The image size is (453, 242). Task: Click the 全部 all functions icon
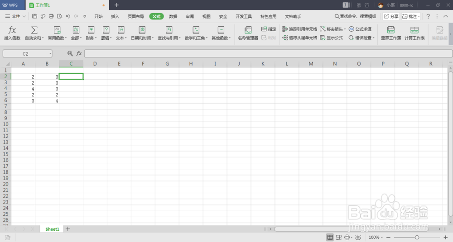76,30
